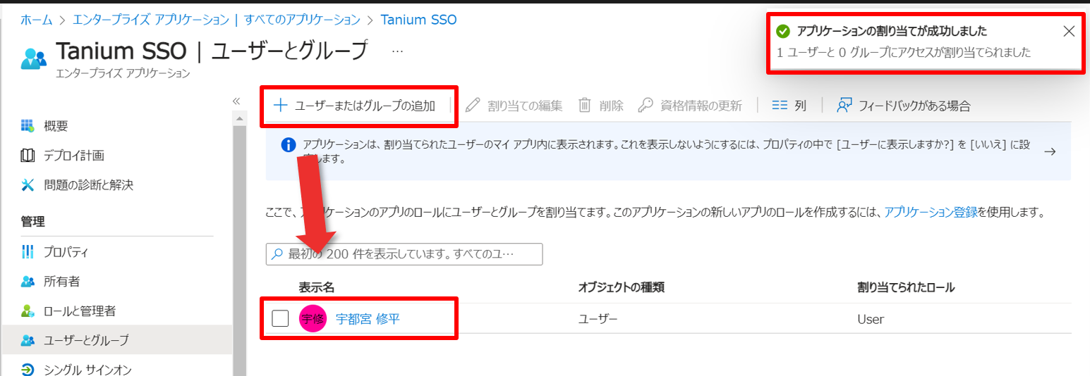Select the ユーザー cell in the row
Image resolution: width=1090 pixels, height=376 pixels.
coord(598,319)
